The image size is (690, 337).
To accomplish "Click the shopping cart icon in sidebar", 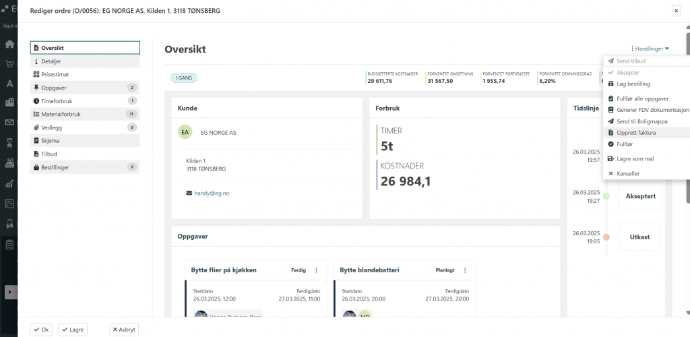I will tap(9, 64).
